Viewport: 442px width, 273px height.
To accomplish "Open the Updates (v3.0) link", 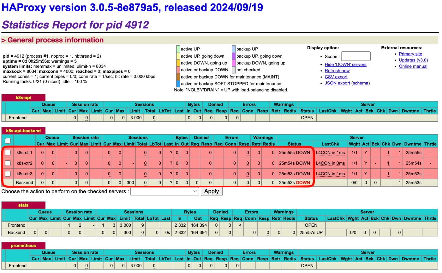I will click(413, 60).
